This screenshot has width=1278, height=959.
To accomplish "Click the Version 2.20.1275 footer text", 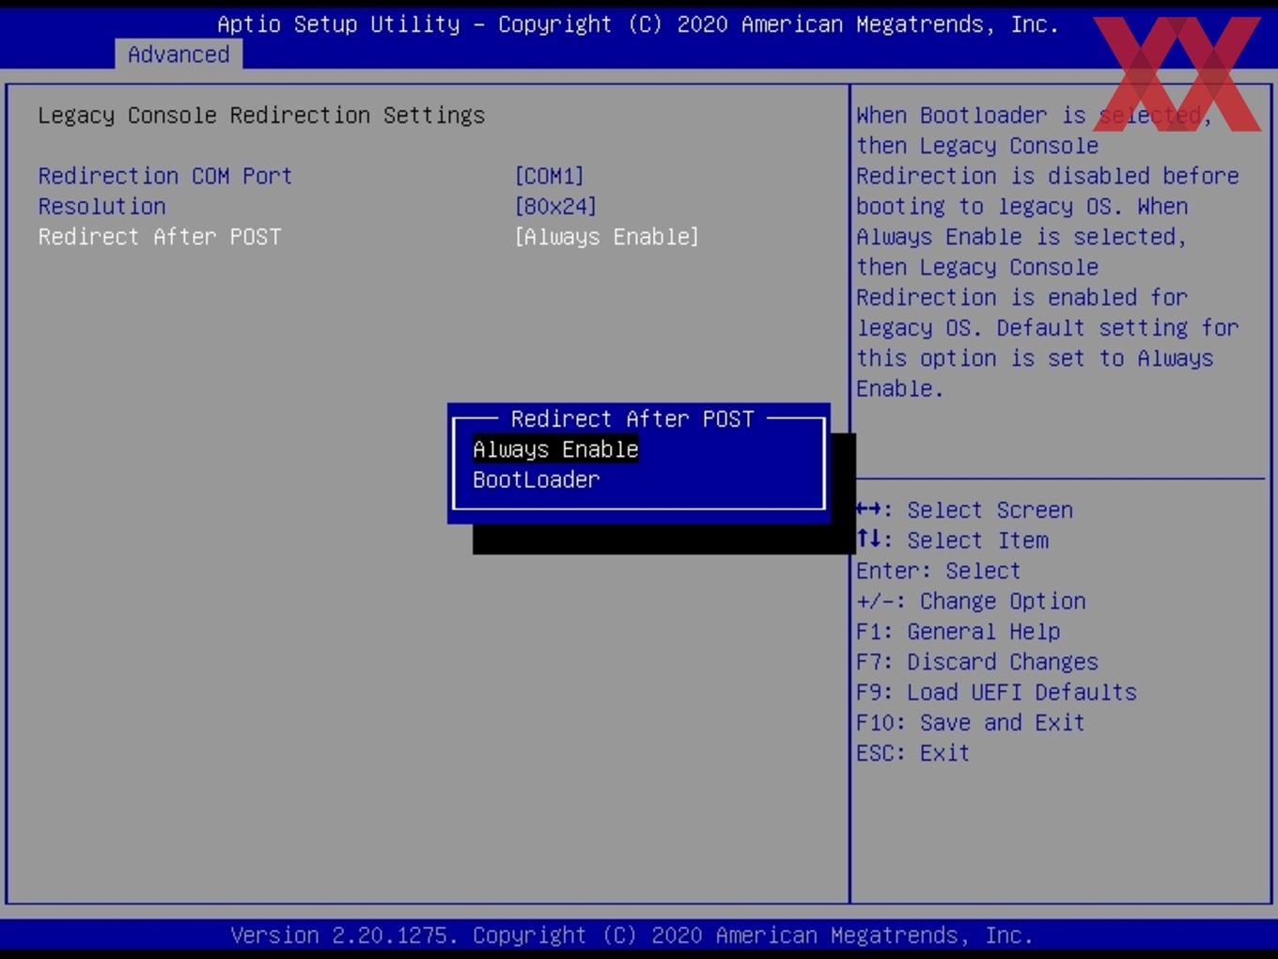I will pos(631,935).
